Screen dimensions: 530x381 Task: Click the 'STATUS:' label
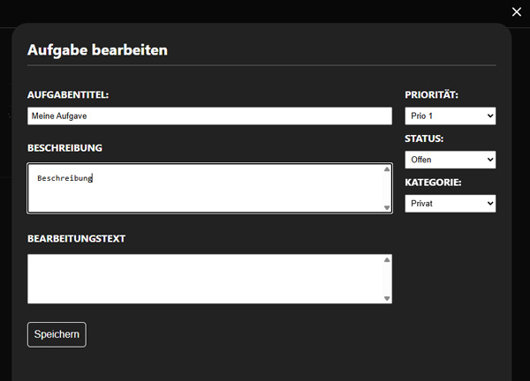[424, 138]
